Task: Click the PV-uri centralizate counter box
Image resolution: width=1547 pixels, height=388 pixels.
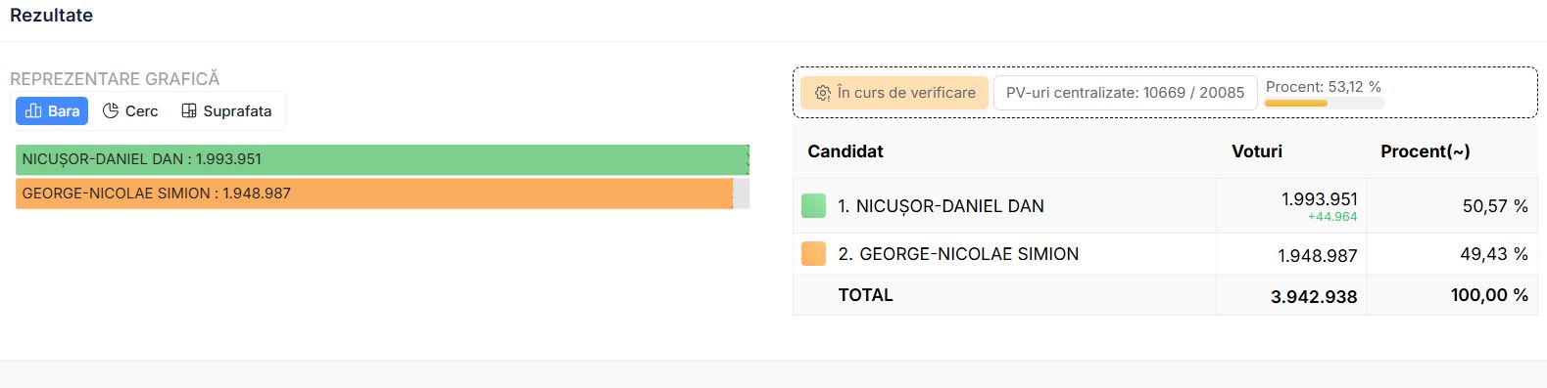Action: pyautogui.click(x=1125, y=93)
